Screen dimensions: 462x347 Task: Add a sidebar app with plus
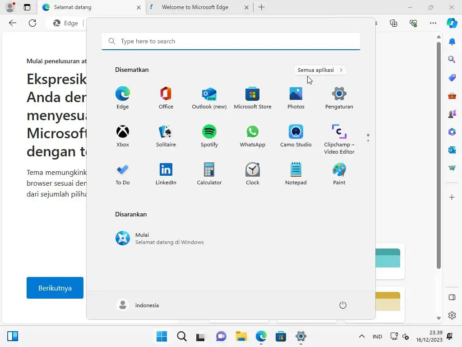pyautogui.click(x=452, y=197)
